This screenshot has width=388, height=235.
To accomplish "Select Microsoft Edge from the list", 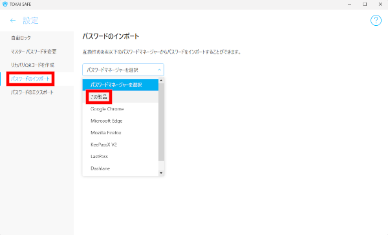I will pos(120,121).
